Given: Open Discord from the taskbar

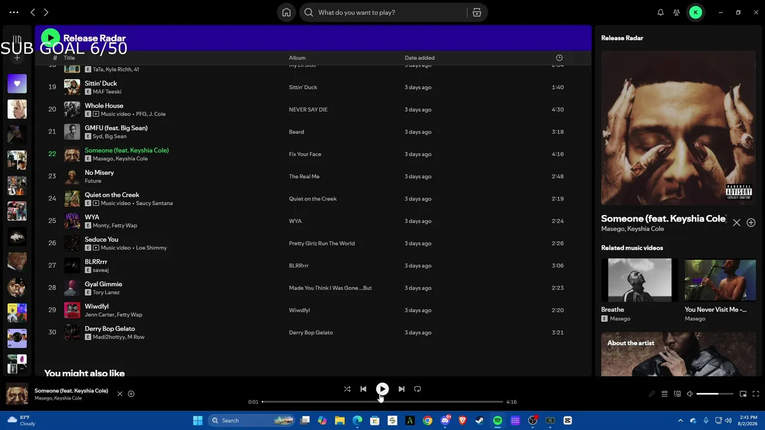Looking at the screenshot, I should (x=445, y=420).
